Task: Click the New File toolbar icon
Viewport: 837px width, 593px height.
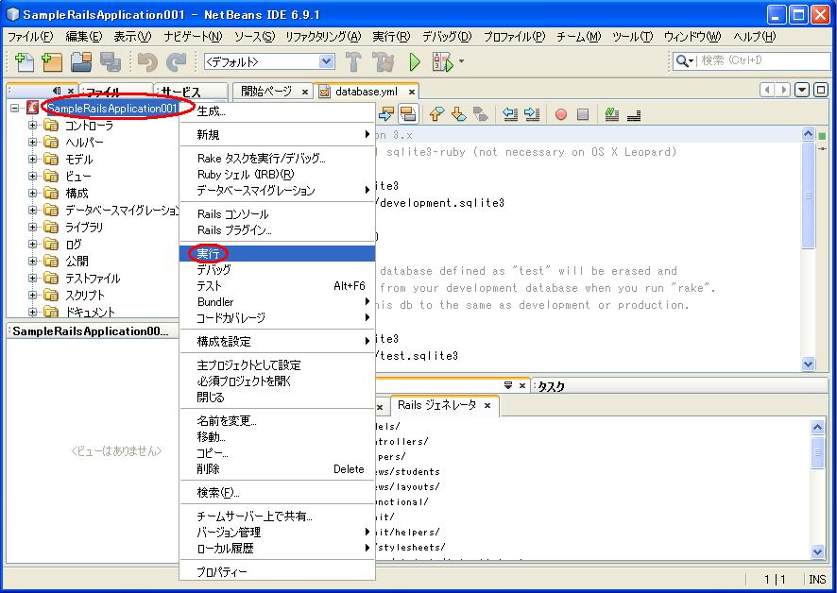Action: [x=24, y=62]
